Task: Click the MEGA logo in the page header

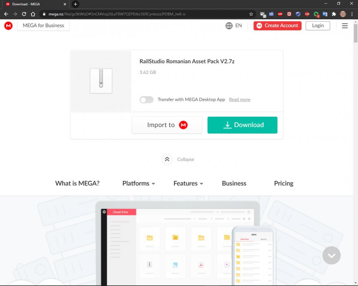Action: (8, 26)
